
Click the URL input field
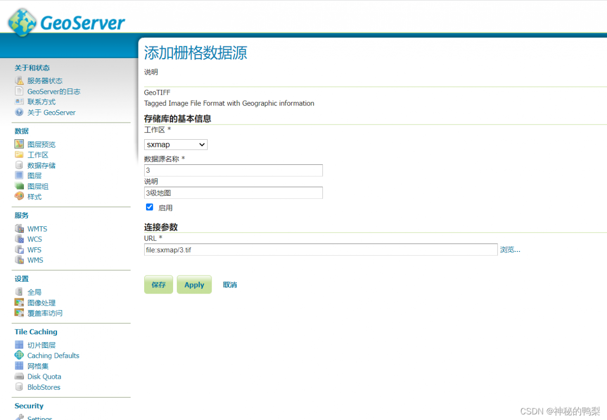[321, 250]
